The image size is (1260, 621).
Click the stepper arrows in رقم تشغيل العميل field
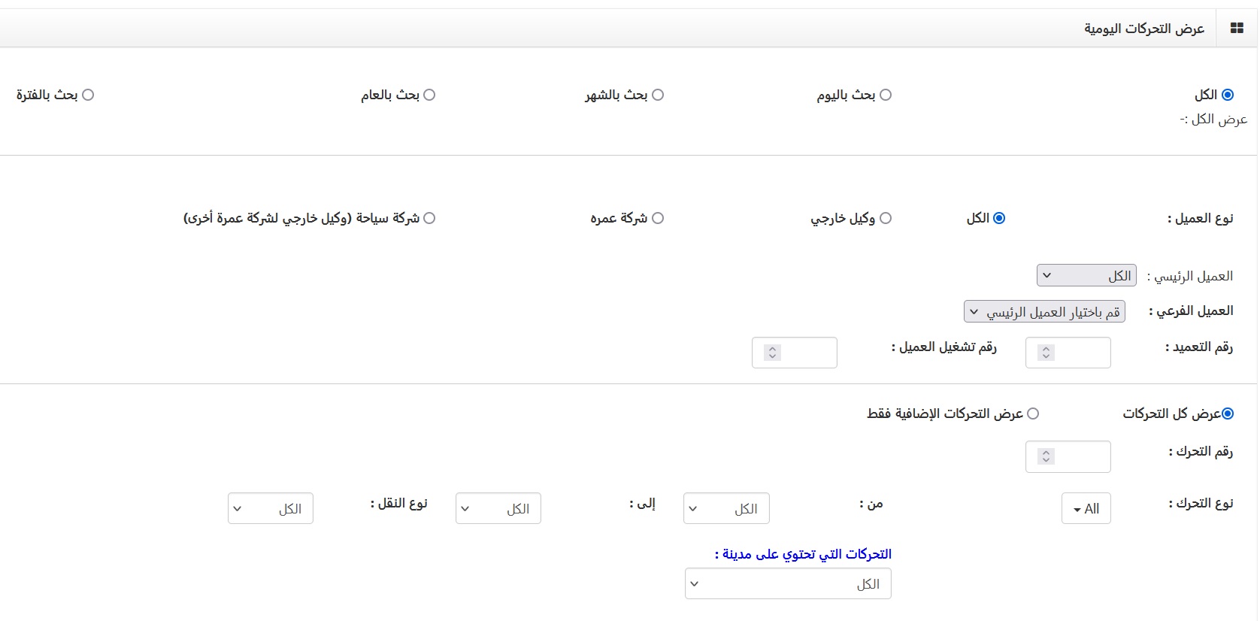tap(772, 353)
